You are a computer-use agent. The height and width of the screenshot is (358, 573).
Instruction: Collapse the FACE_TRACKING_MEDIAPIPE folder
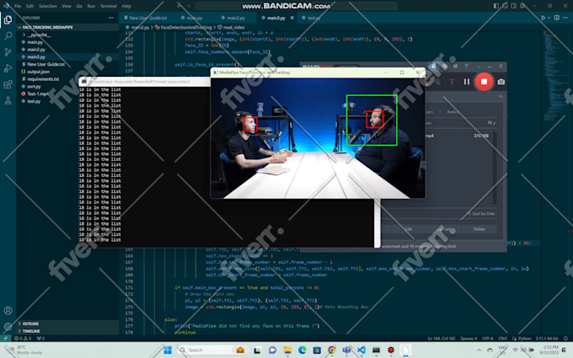47,28
